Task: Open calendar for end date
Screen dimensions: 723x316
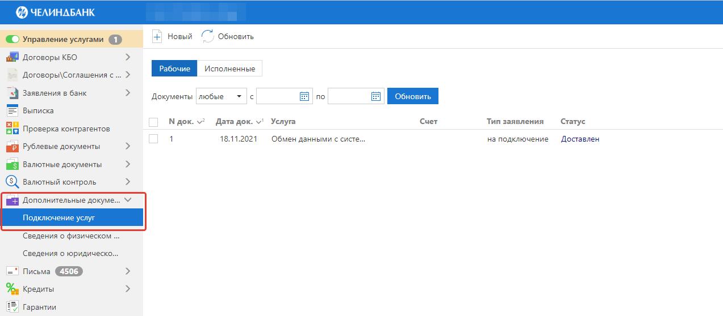Action: pyautogui.click(x=376, y=96)
